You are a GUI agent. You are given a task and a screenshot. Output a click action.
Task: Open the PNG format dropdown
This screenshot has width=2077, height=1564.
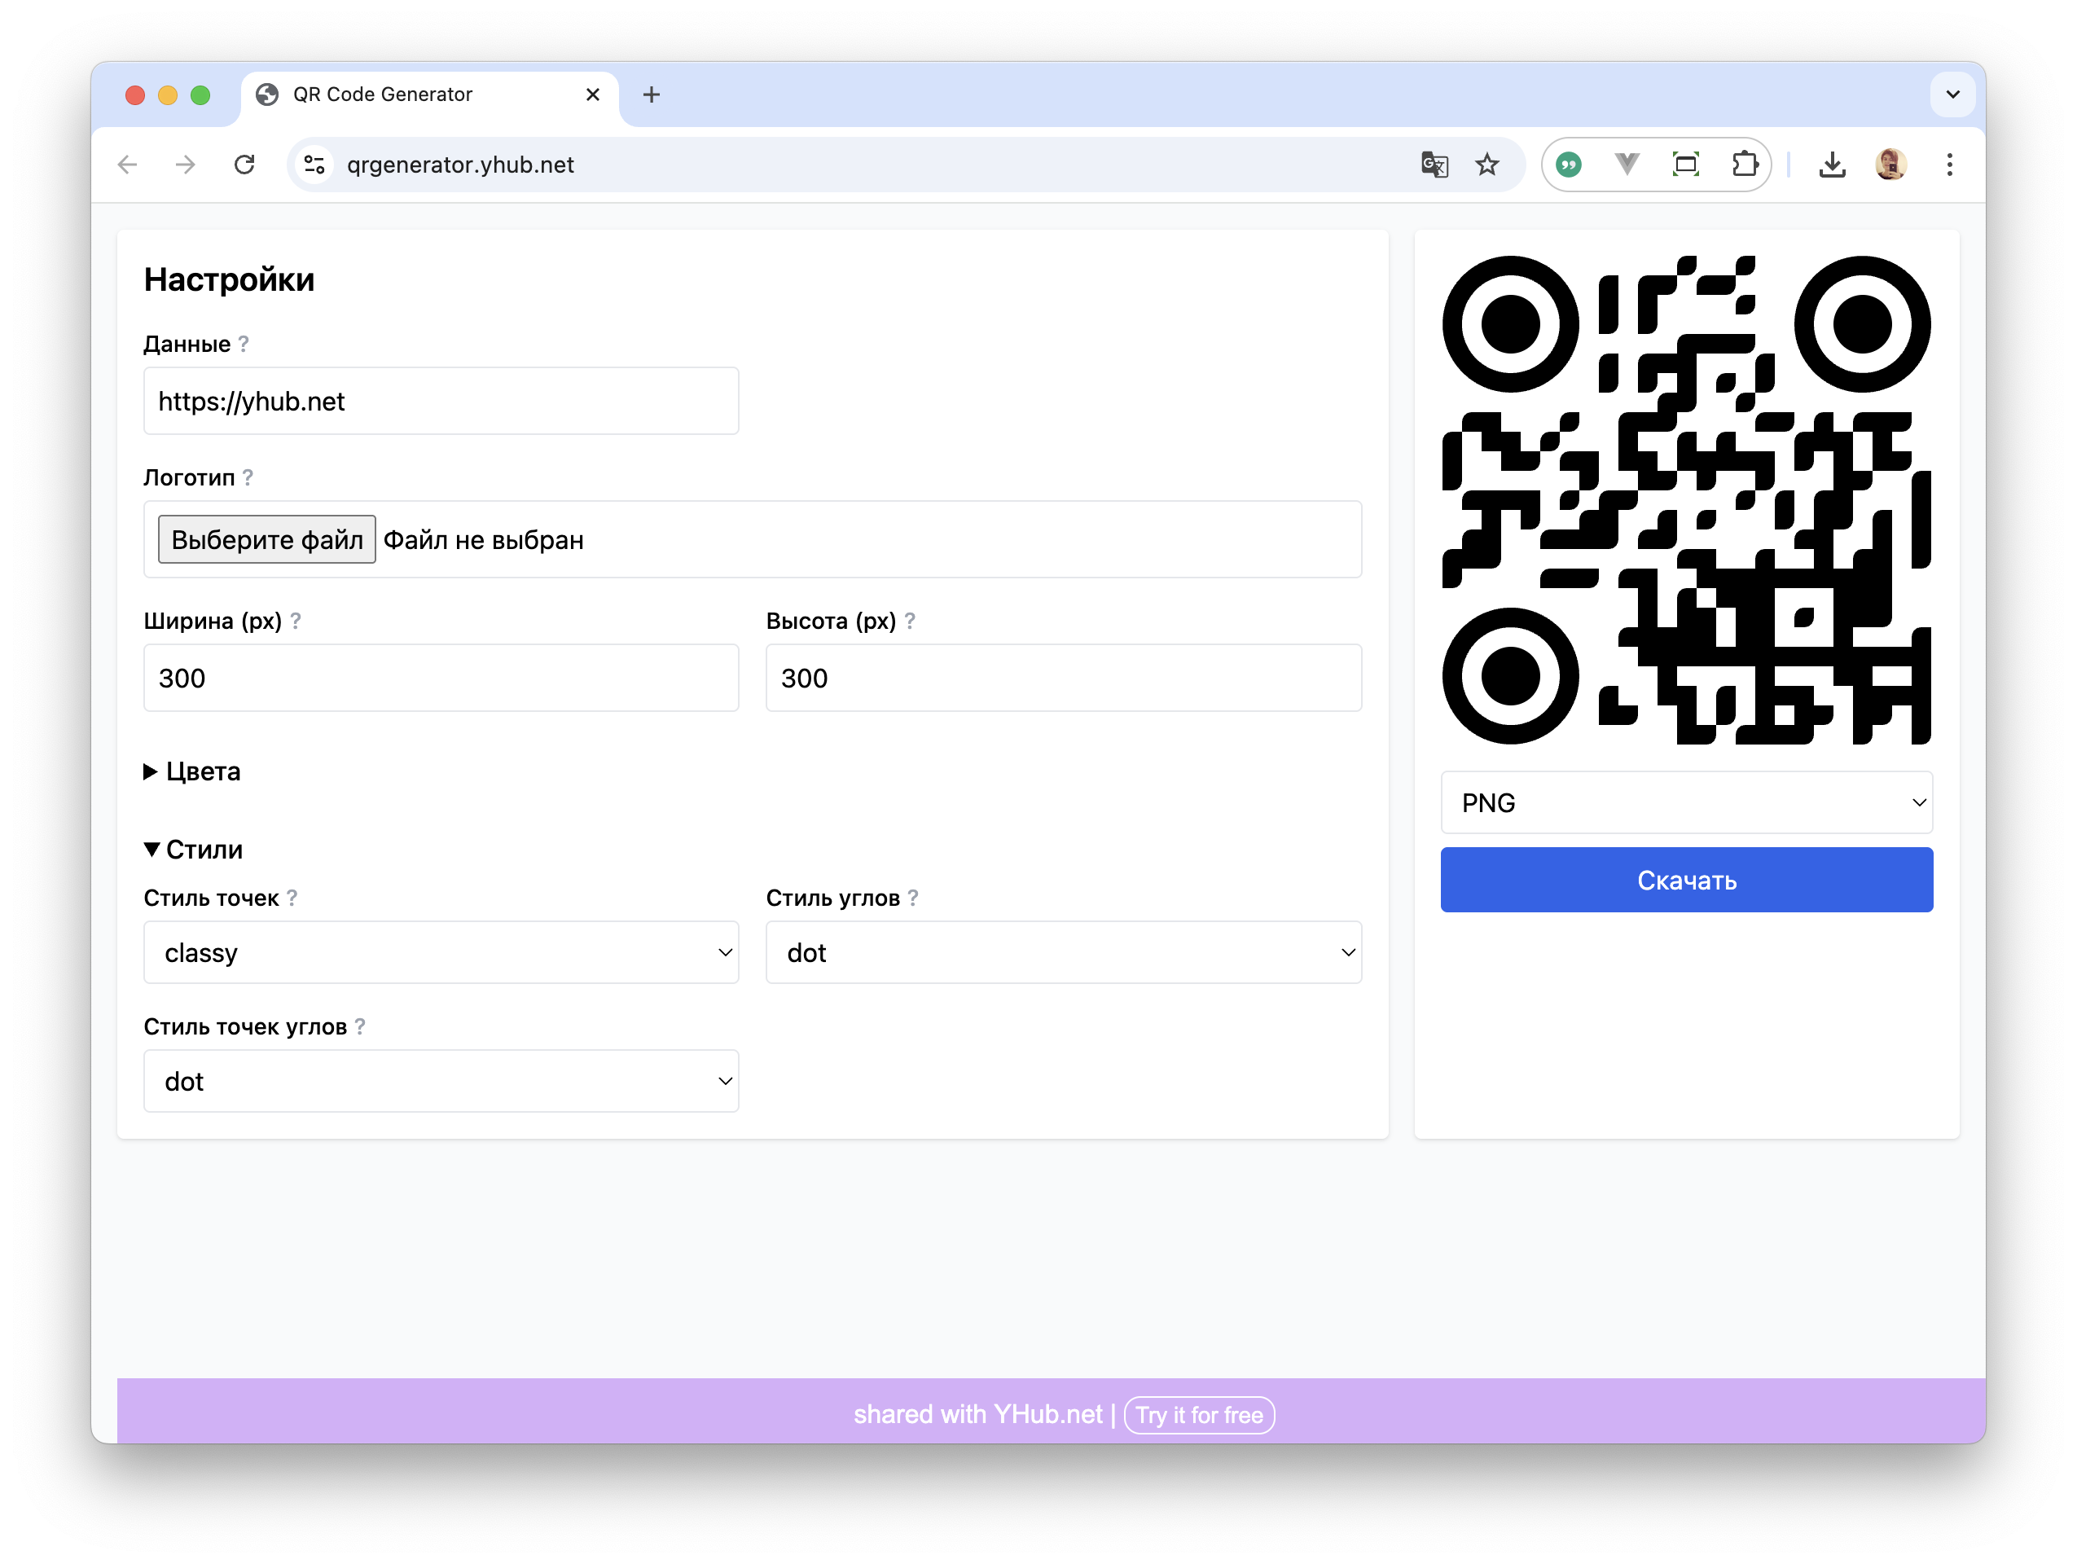pos(1686,804)
